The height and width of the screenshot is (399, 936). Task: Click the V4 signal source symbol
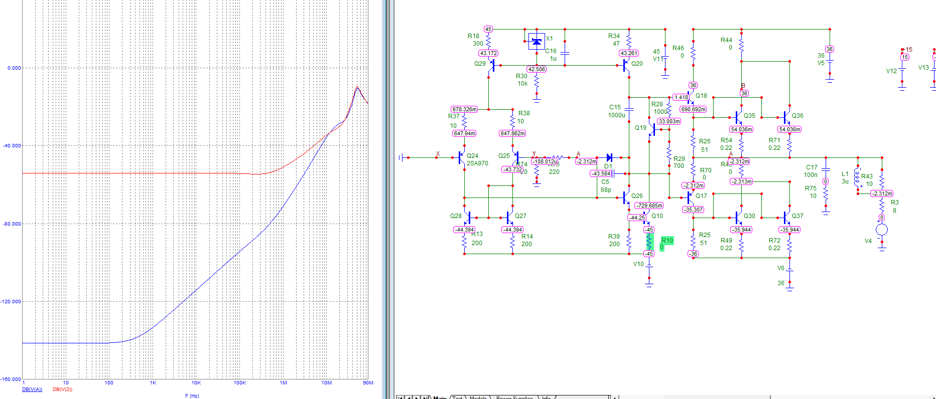[882, 230]
